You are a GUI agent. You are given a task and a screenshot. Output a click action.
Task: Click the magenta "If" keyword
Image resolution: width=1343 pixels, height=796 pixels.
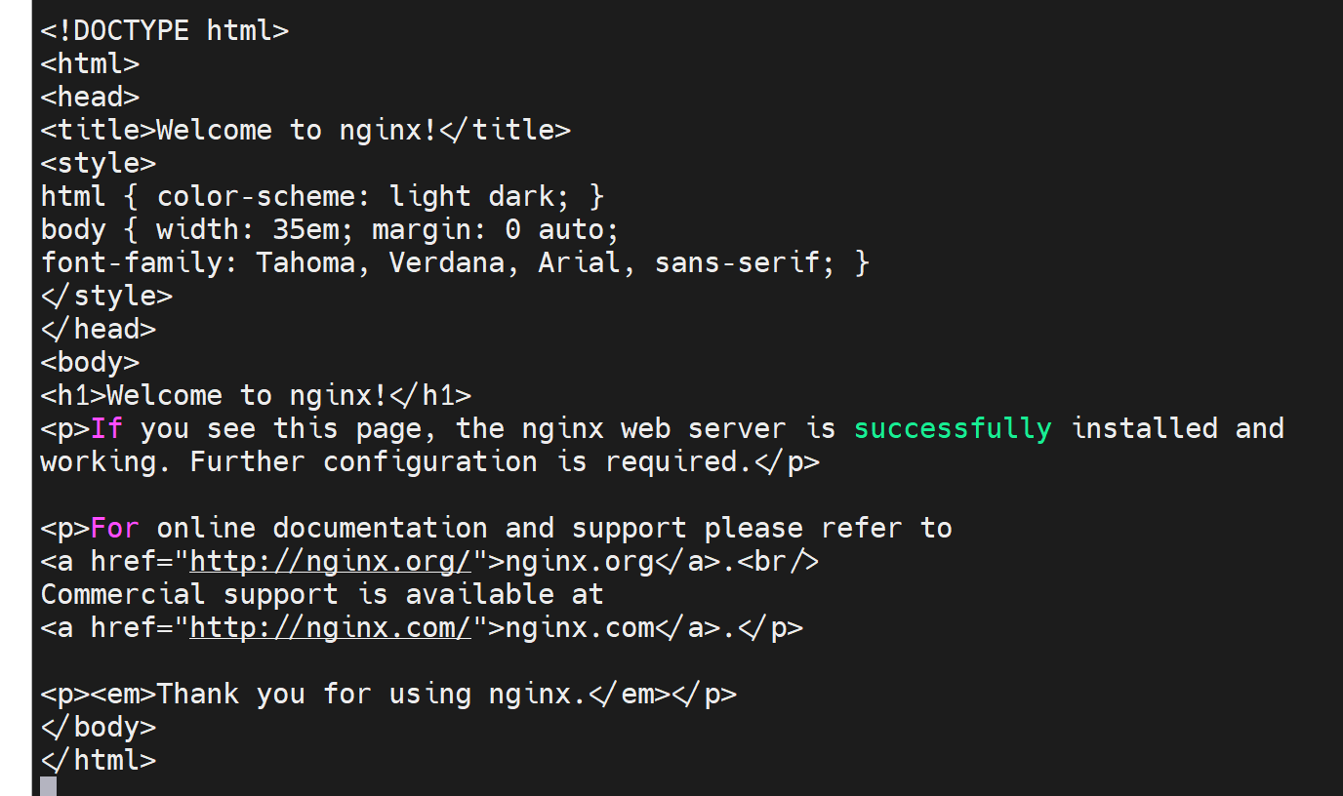point(106,428)
